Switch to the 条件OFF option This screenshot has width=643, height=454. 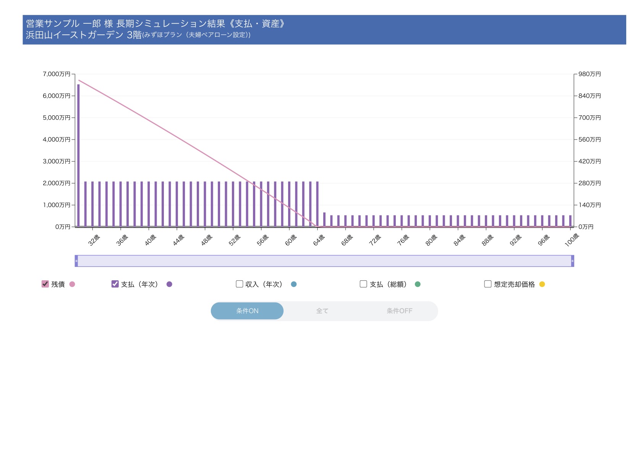(399, 311)
